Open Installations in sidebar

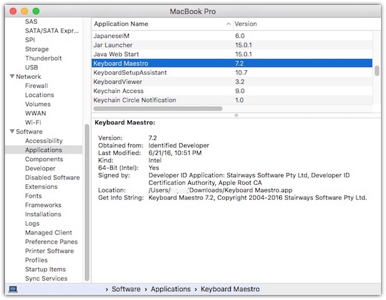point(43,214)
